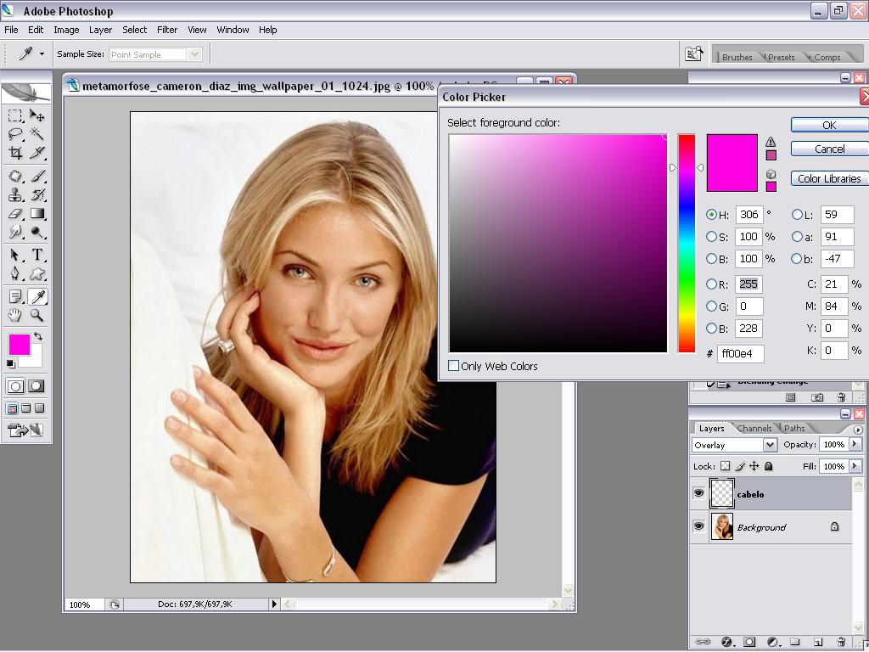
Task: Select the Horizontal Type tool
Action: pyautogui.click(x=37, y=255)
